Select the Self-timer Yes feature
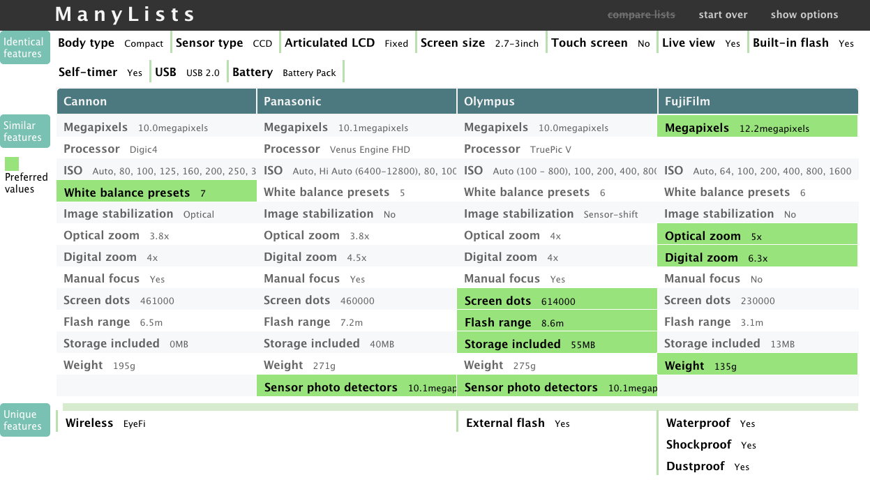This screenshot has height=489, width=870. point(100,72)
